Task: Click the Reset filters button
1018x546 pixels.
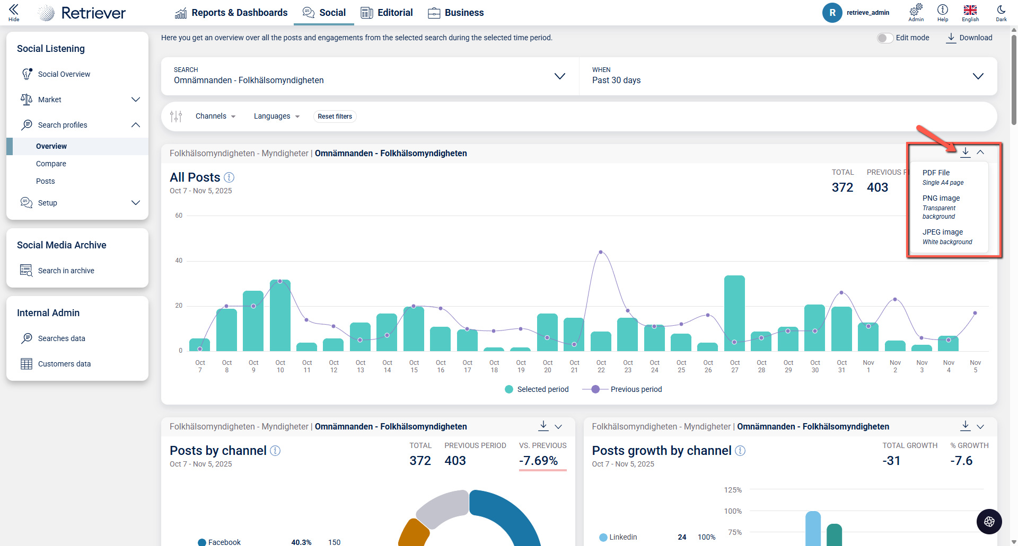Action: pos(335,117)
